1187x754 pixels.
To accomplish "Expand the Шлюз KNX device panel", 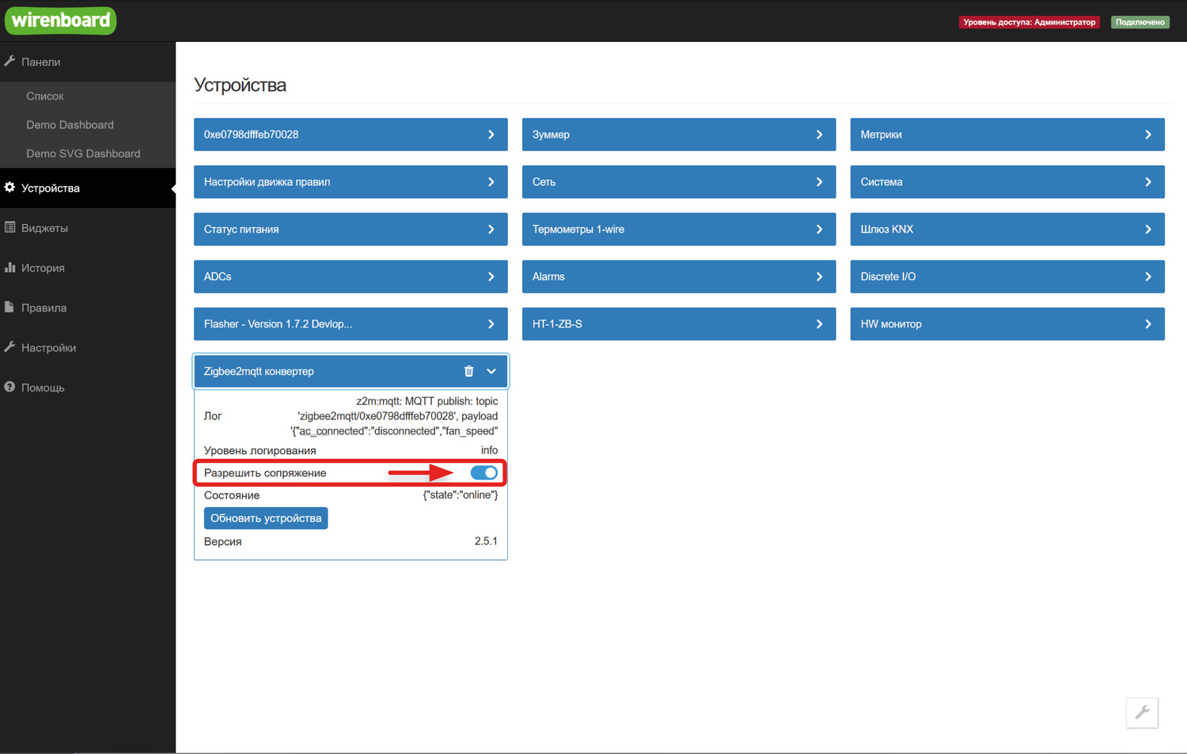I will click(1007, 229).
